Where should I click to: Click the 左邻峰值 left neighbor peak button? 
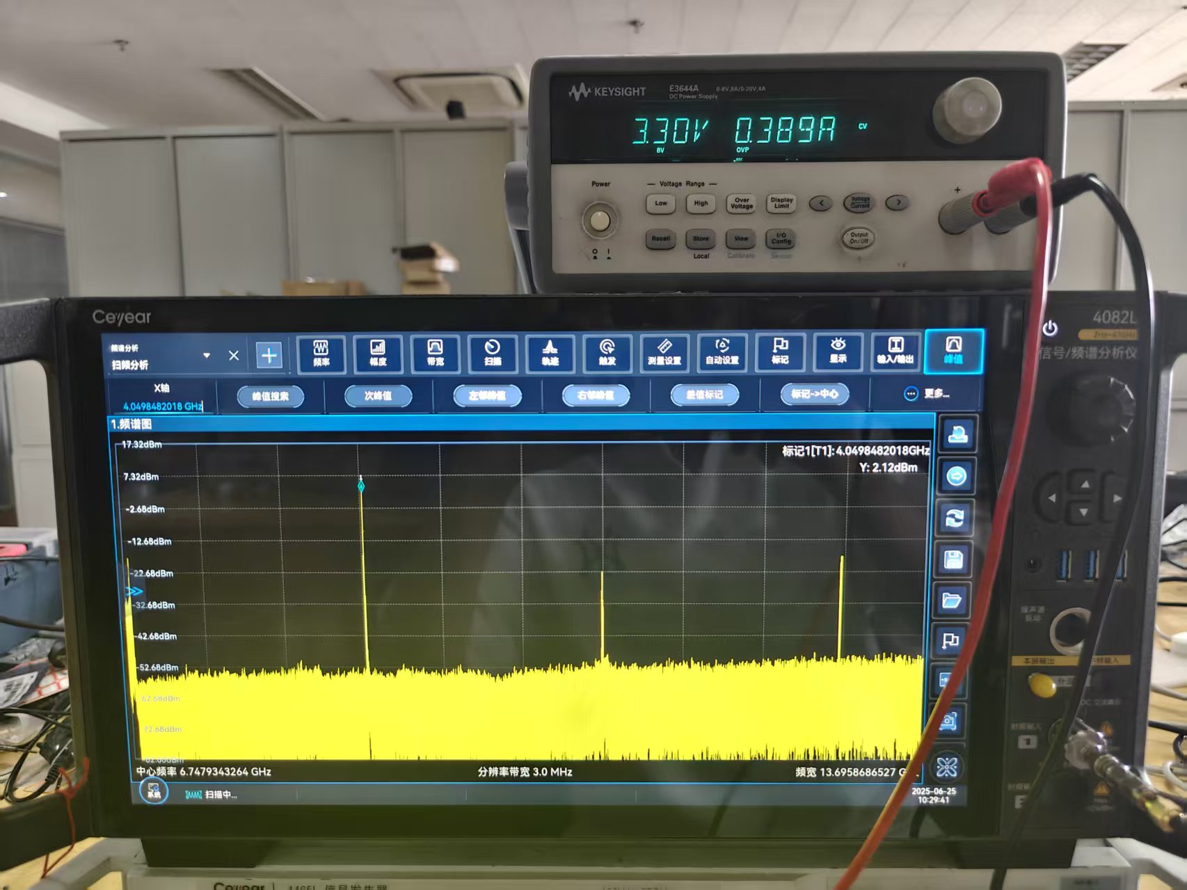click(486, 396)
